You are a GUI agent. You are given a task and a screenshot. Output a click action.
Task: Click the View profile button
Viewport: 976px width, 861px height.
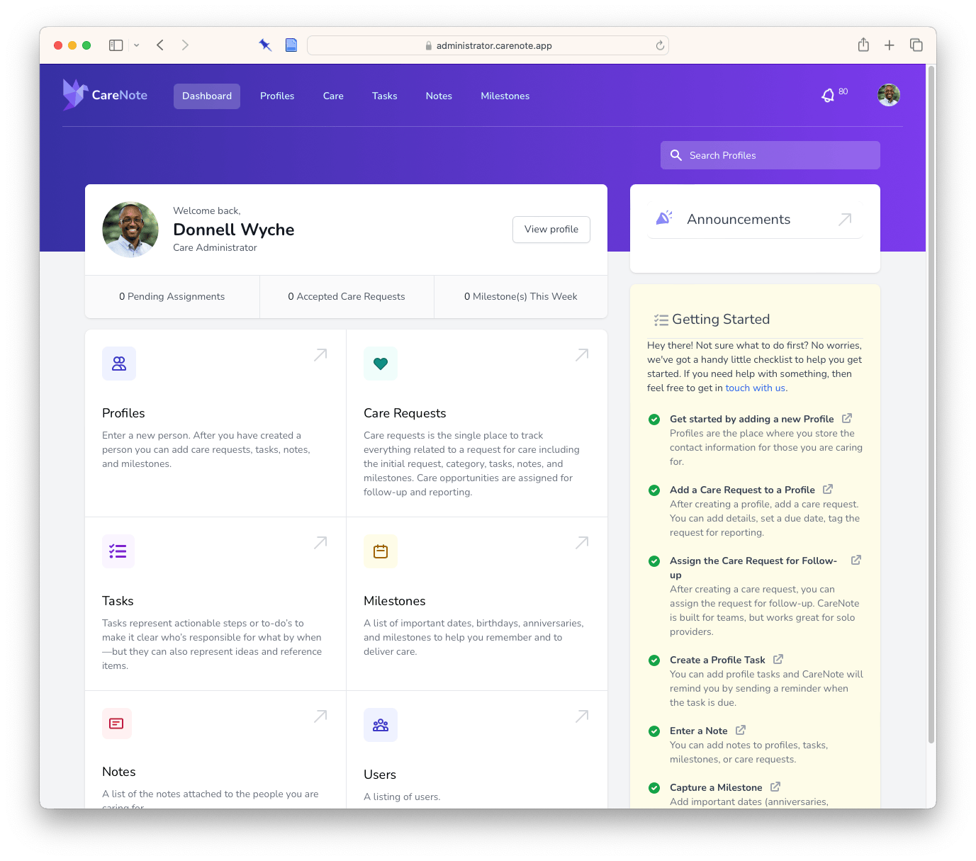[x=551, y=229]
